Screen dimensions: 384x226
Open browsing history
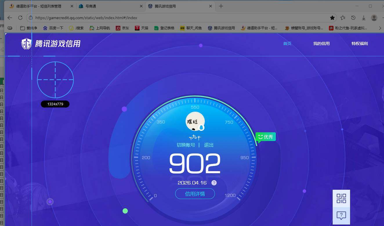(353, 18)
